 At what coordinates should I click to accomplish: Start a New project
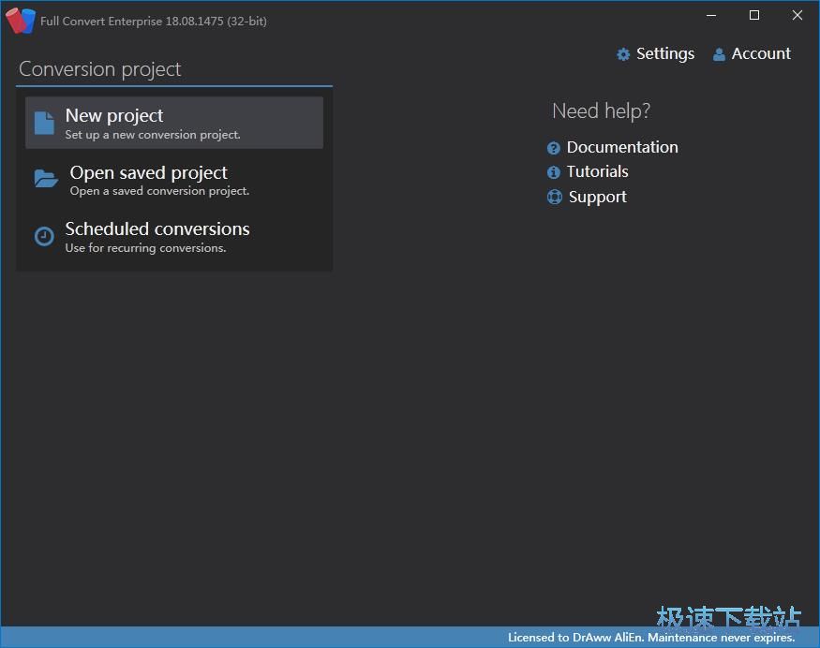coord(114,116)
